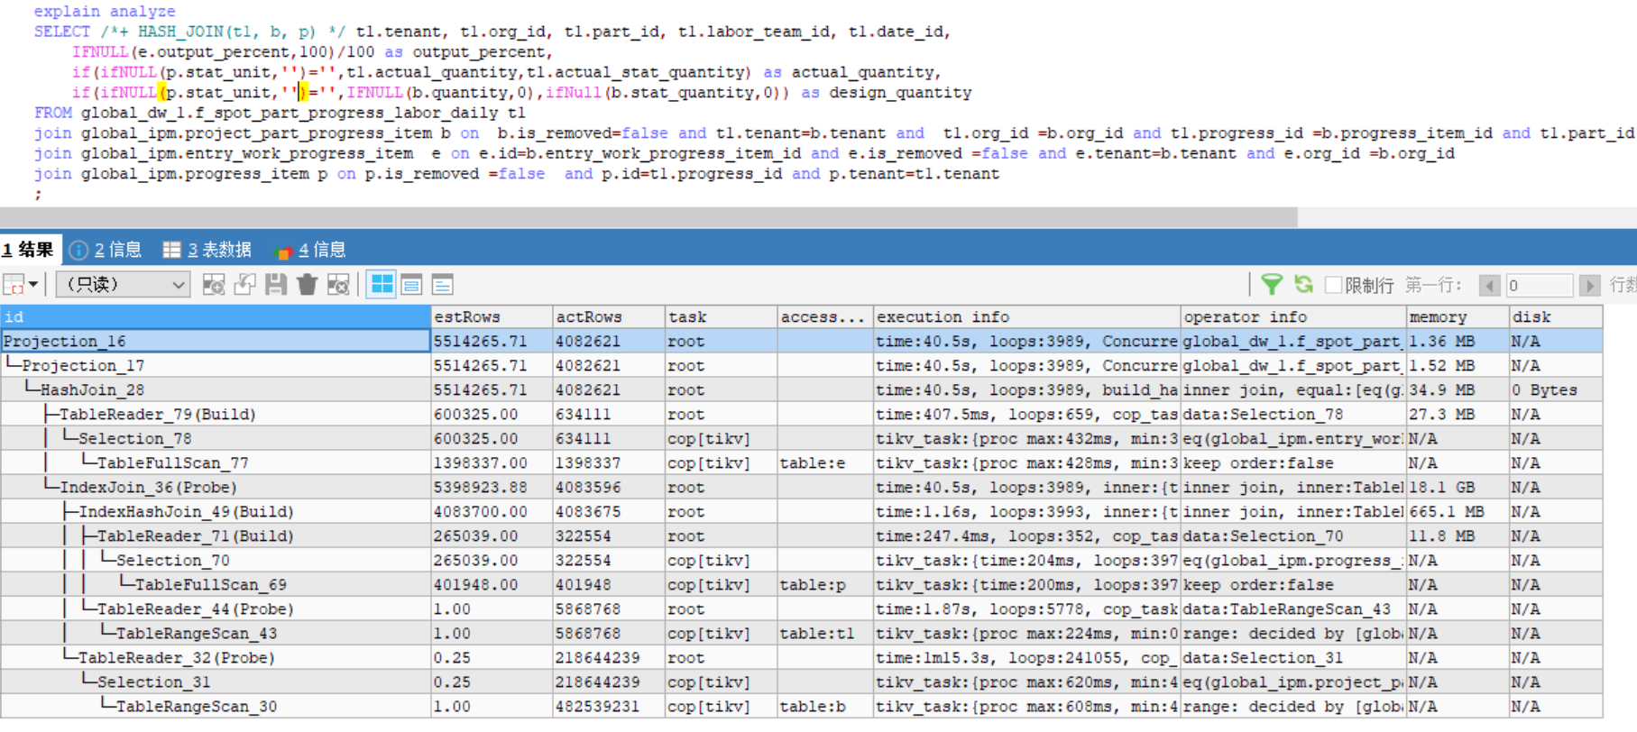Image resolution: width=1637 pixels, height=732 pixels.
Task: Switch to text view mode
Action: pyautogui.click(x=442, y=285)
